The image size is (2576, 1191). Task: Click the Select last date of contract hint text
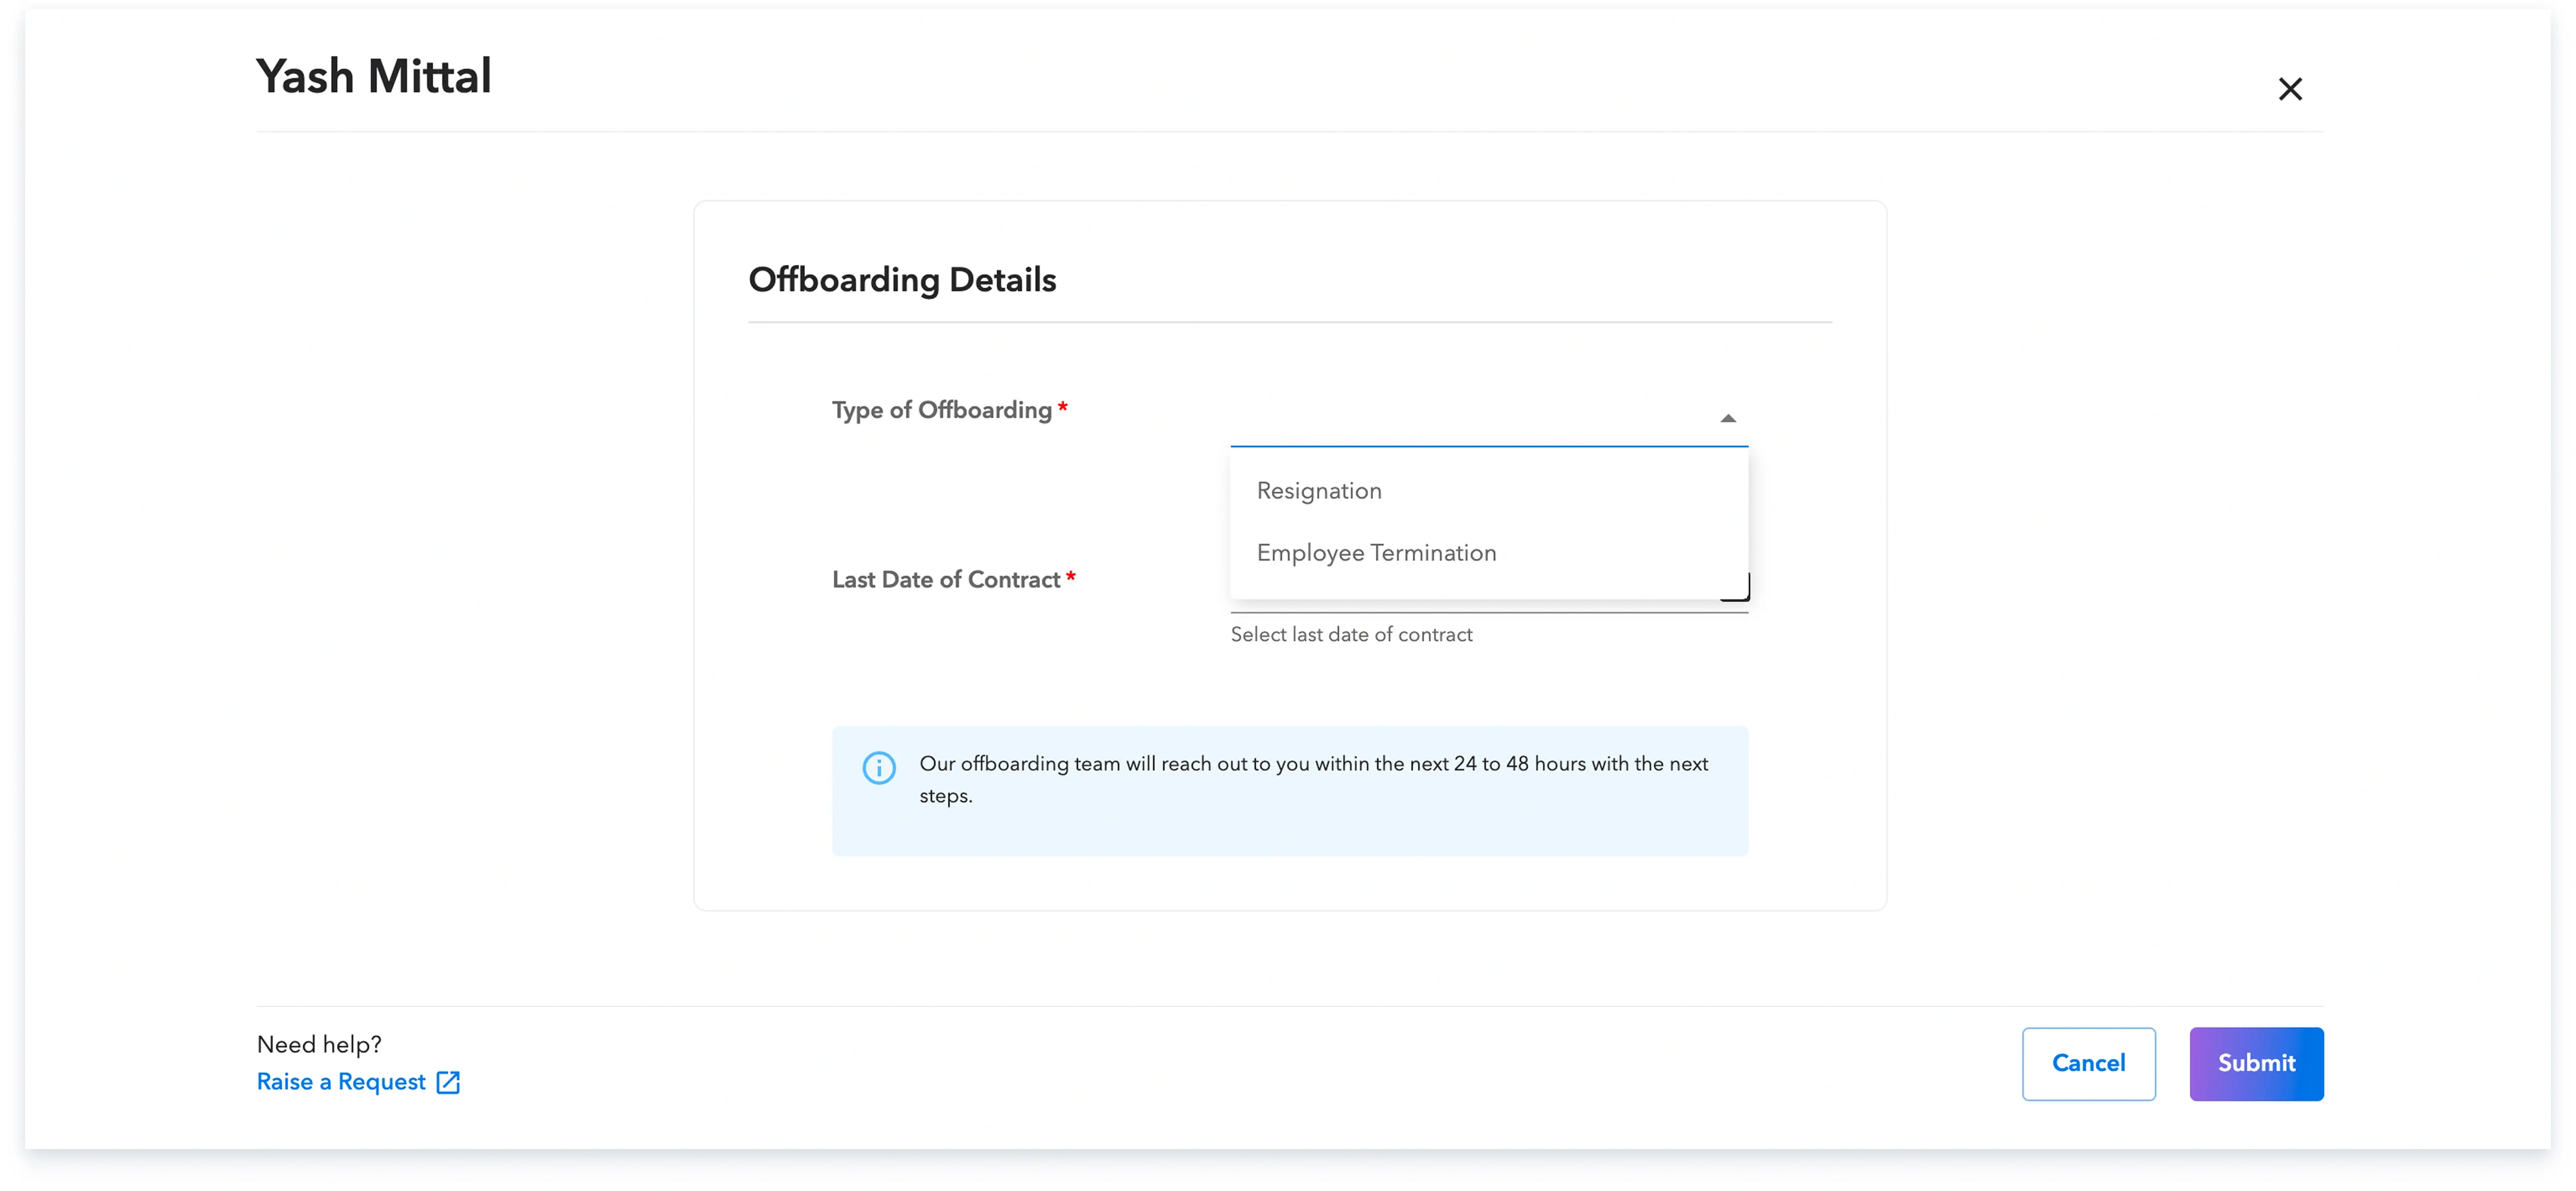1352,634
